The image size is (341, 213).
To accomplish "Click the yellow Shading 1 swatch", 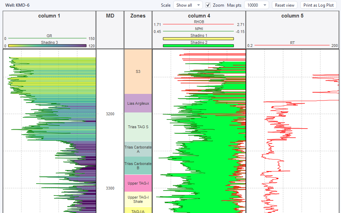I will 198,39.
